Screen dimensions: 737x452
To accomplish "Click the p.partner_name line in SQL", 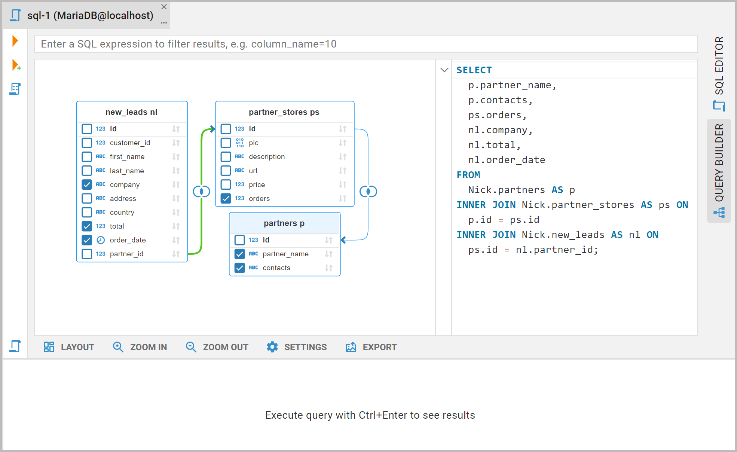I will 512,85.
